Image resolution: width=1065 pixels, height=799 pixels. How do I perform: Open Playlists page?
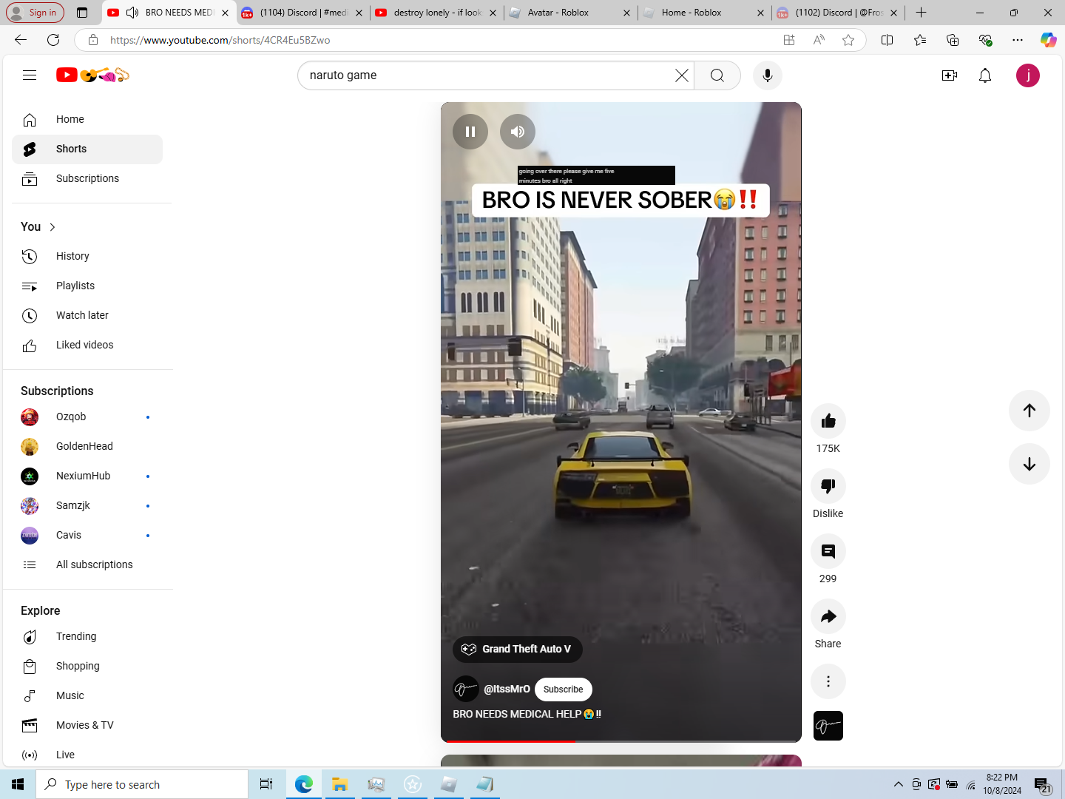coord(87,286)
